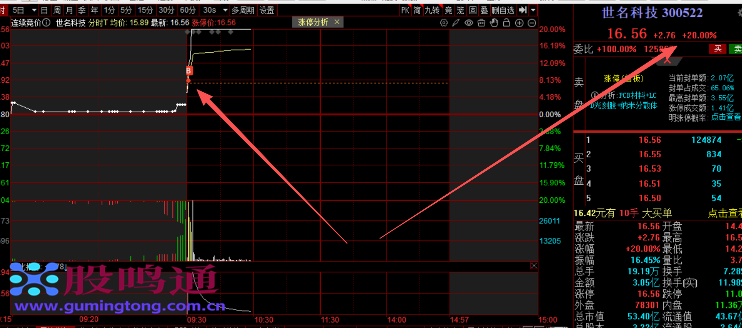This screenshot has height=328, width=742.
Task: Zoom out with the minus circle icon
Action: tap(532, 23)
